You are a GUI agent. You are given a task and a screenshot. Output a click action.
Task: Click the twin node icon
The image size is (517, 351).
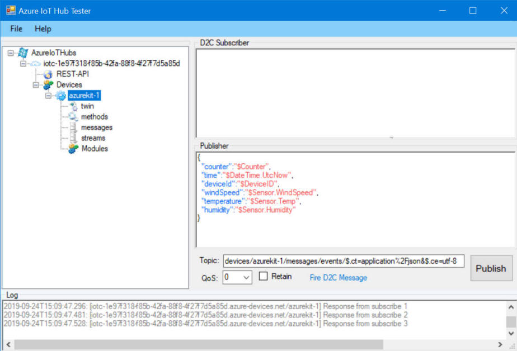[x=73, y=106]
